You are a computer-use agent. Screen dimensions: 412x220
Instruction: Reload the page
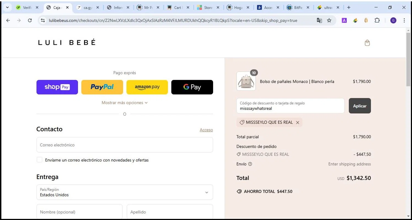pyautogui.click(x=30, y=20)
